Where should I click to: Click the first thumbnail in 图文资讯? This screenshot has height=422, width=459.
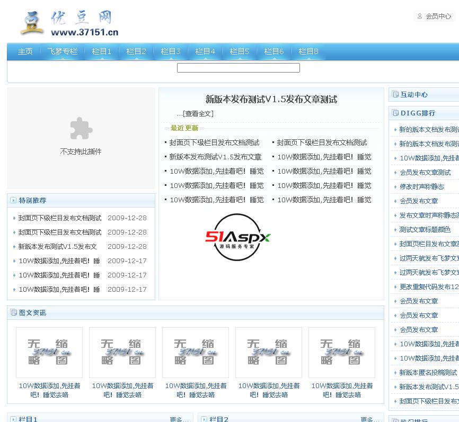click(49, 352)
